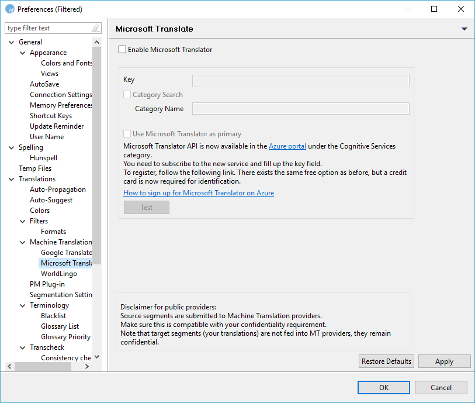The height and width of the screenshot is (403, 475).
Task: Open Auto-Propagation settings
Action: click(x=57, y=190)
